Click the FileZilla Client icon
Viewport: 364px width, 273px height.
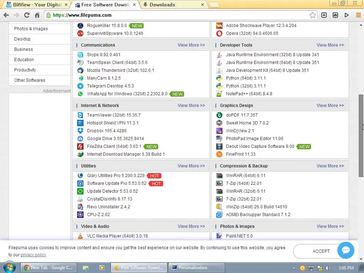pyautogui.click(x=80, y=146)
